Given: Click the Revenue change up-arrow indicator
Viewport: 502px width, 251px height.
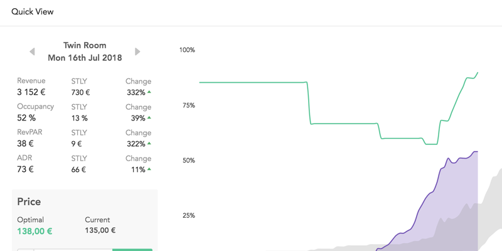Looking at the screenshot, I should tap(149, 92).
